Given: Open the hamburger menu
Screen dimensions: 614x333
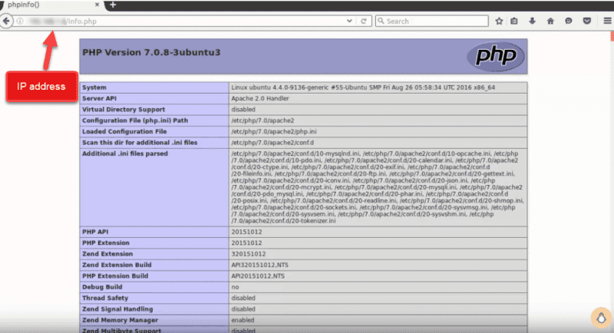Looking at the screenshot, I should 605,21.
